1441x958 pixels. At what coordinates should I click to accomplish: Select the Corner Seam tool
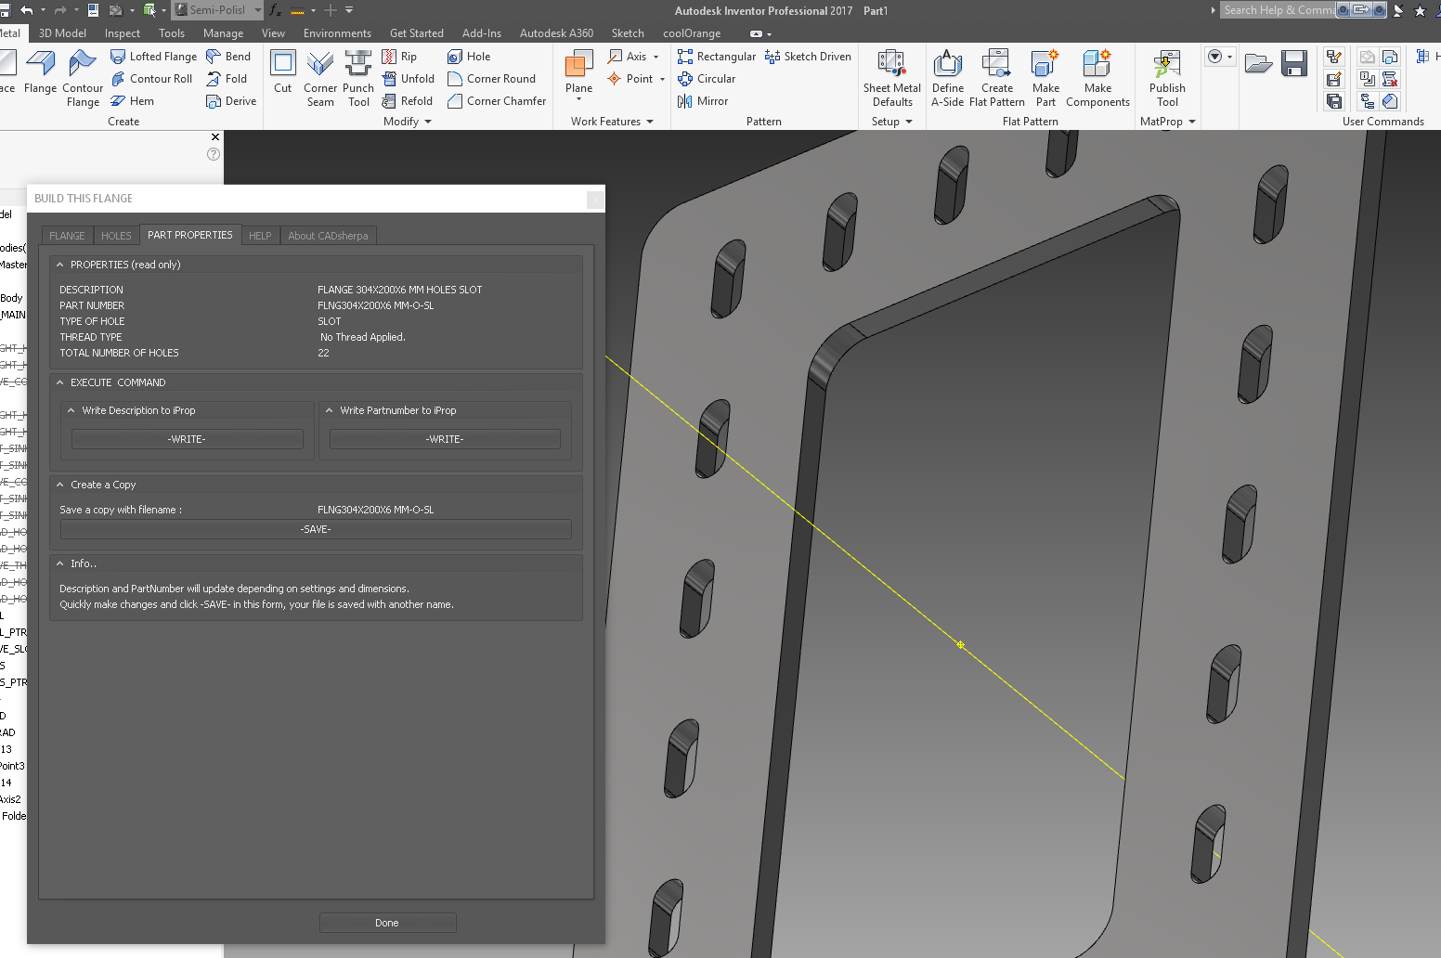[x=320, y=78]
